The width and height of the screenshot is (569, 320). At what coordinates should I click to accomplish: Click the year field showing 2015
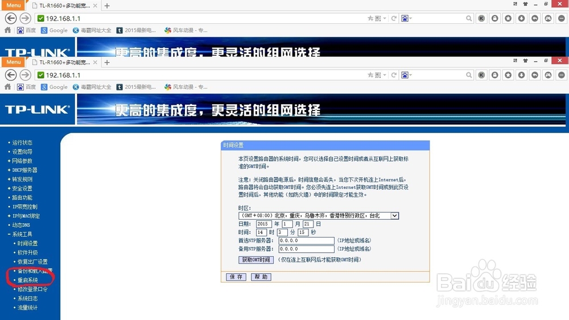264,224
